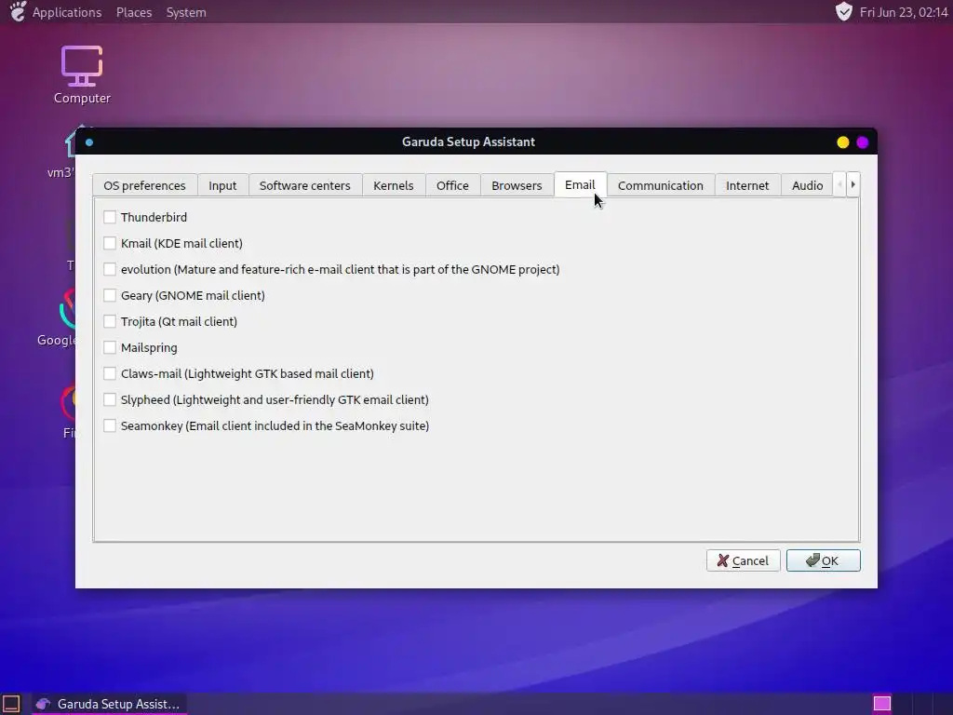Go to the Software centers tab
The image size is (953, 715).
[x=305, y=185]
